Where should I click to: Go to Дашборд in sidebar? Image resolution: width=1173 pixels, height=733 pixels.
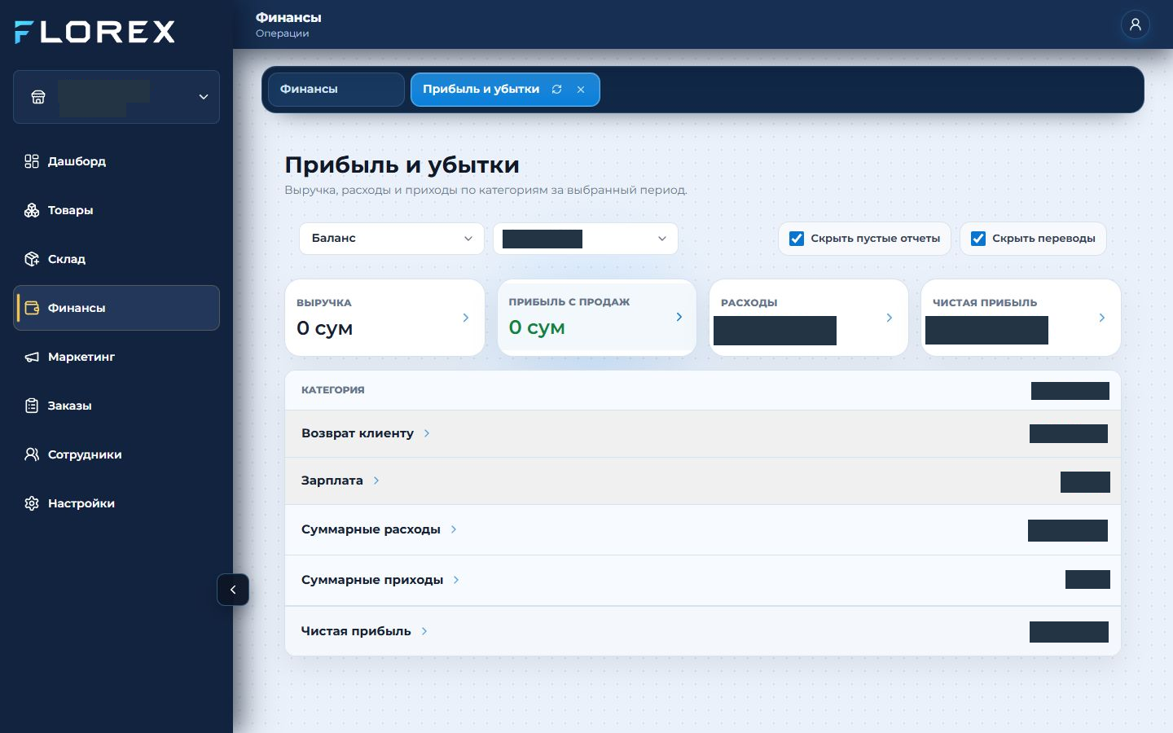pyautogui.click(x=116, y=161)
